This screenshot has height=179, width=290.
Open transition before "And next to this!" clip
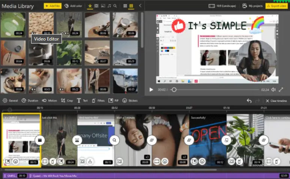tap(77, 140)
